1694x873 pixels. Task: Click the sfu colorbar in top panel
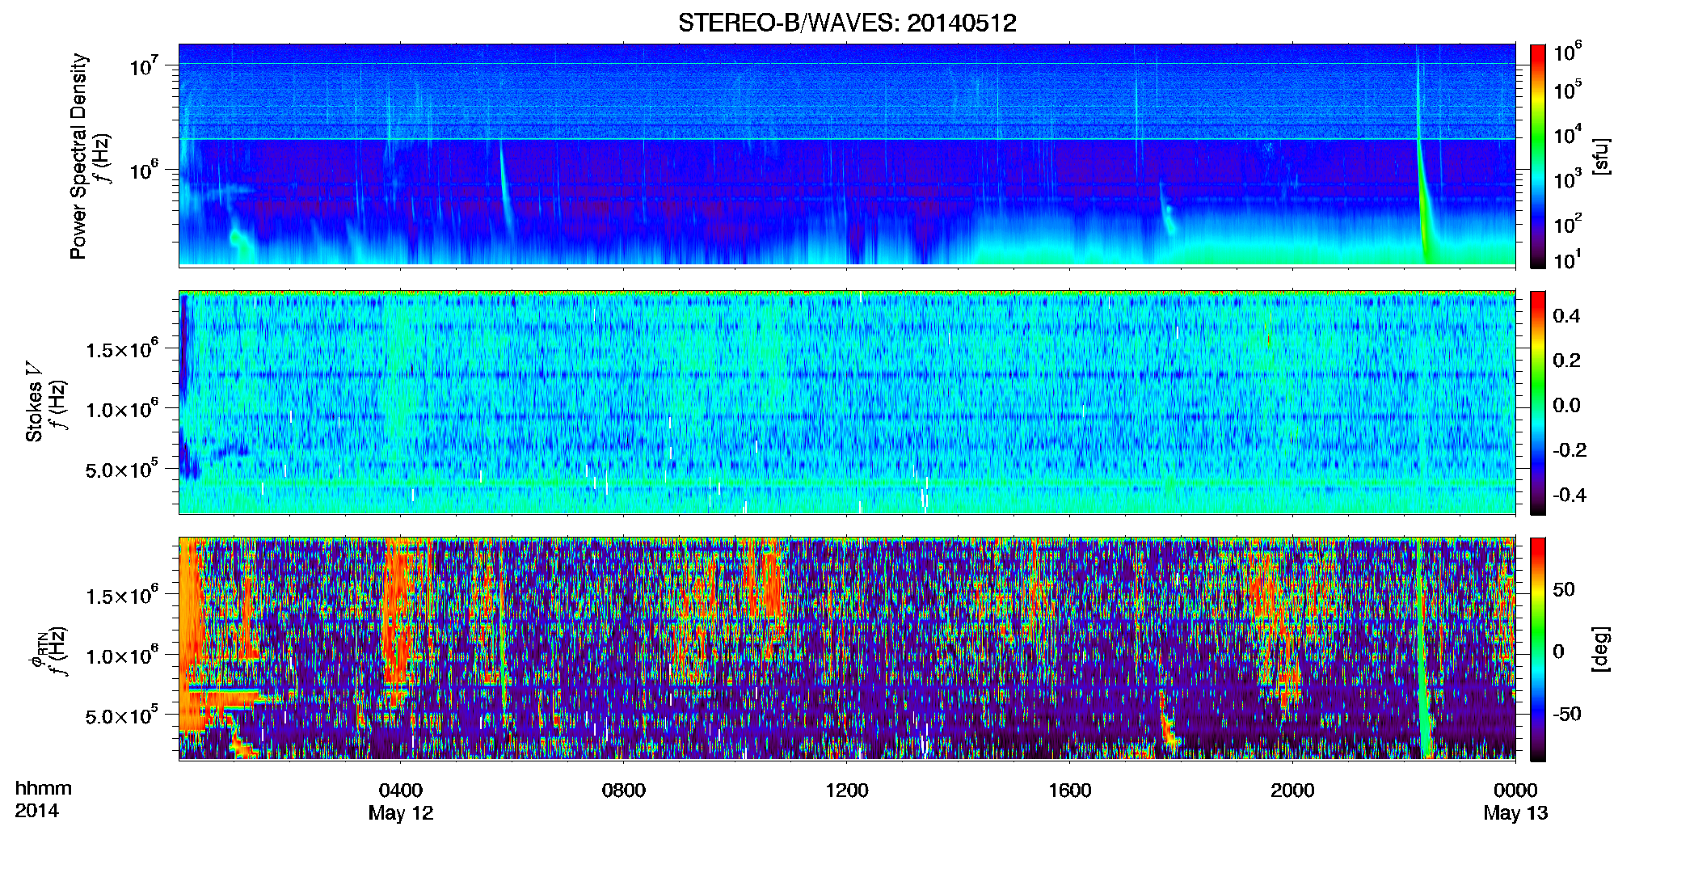[x=1538, y=155]
